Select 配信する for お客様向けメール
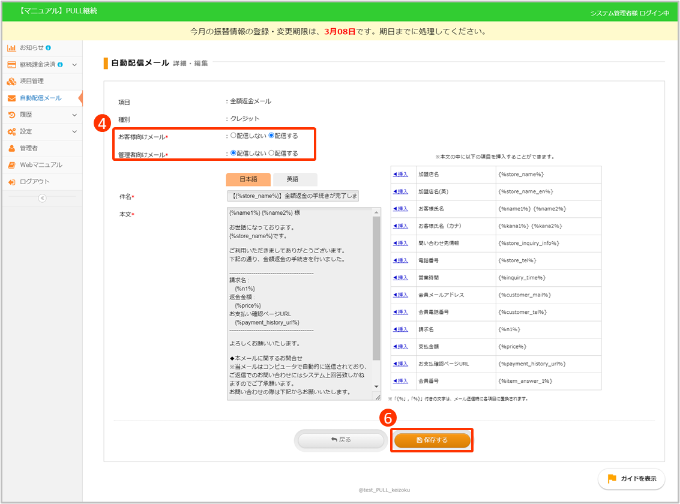The image size is (680, 504). point(271,136)
